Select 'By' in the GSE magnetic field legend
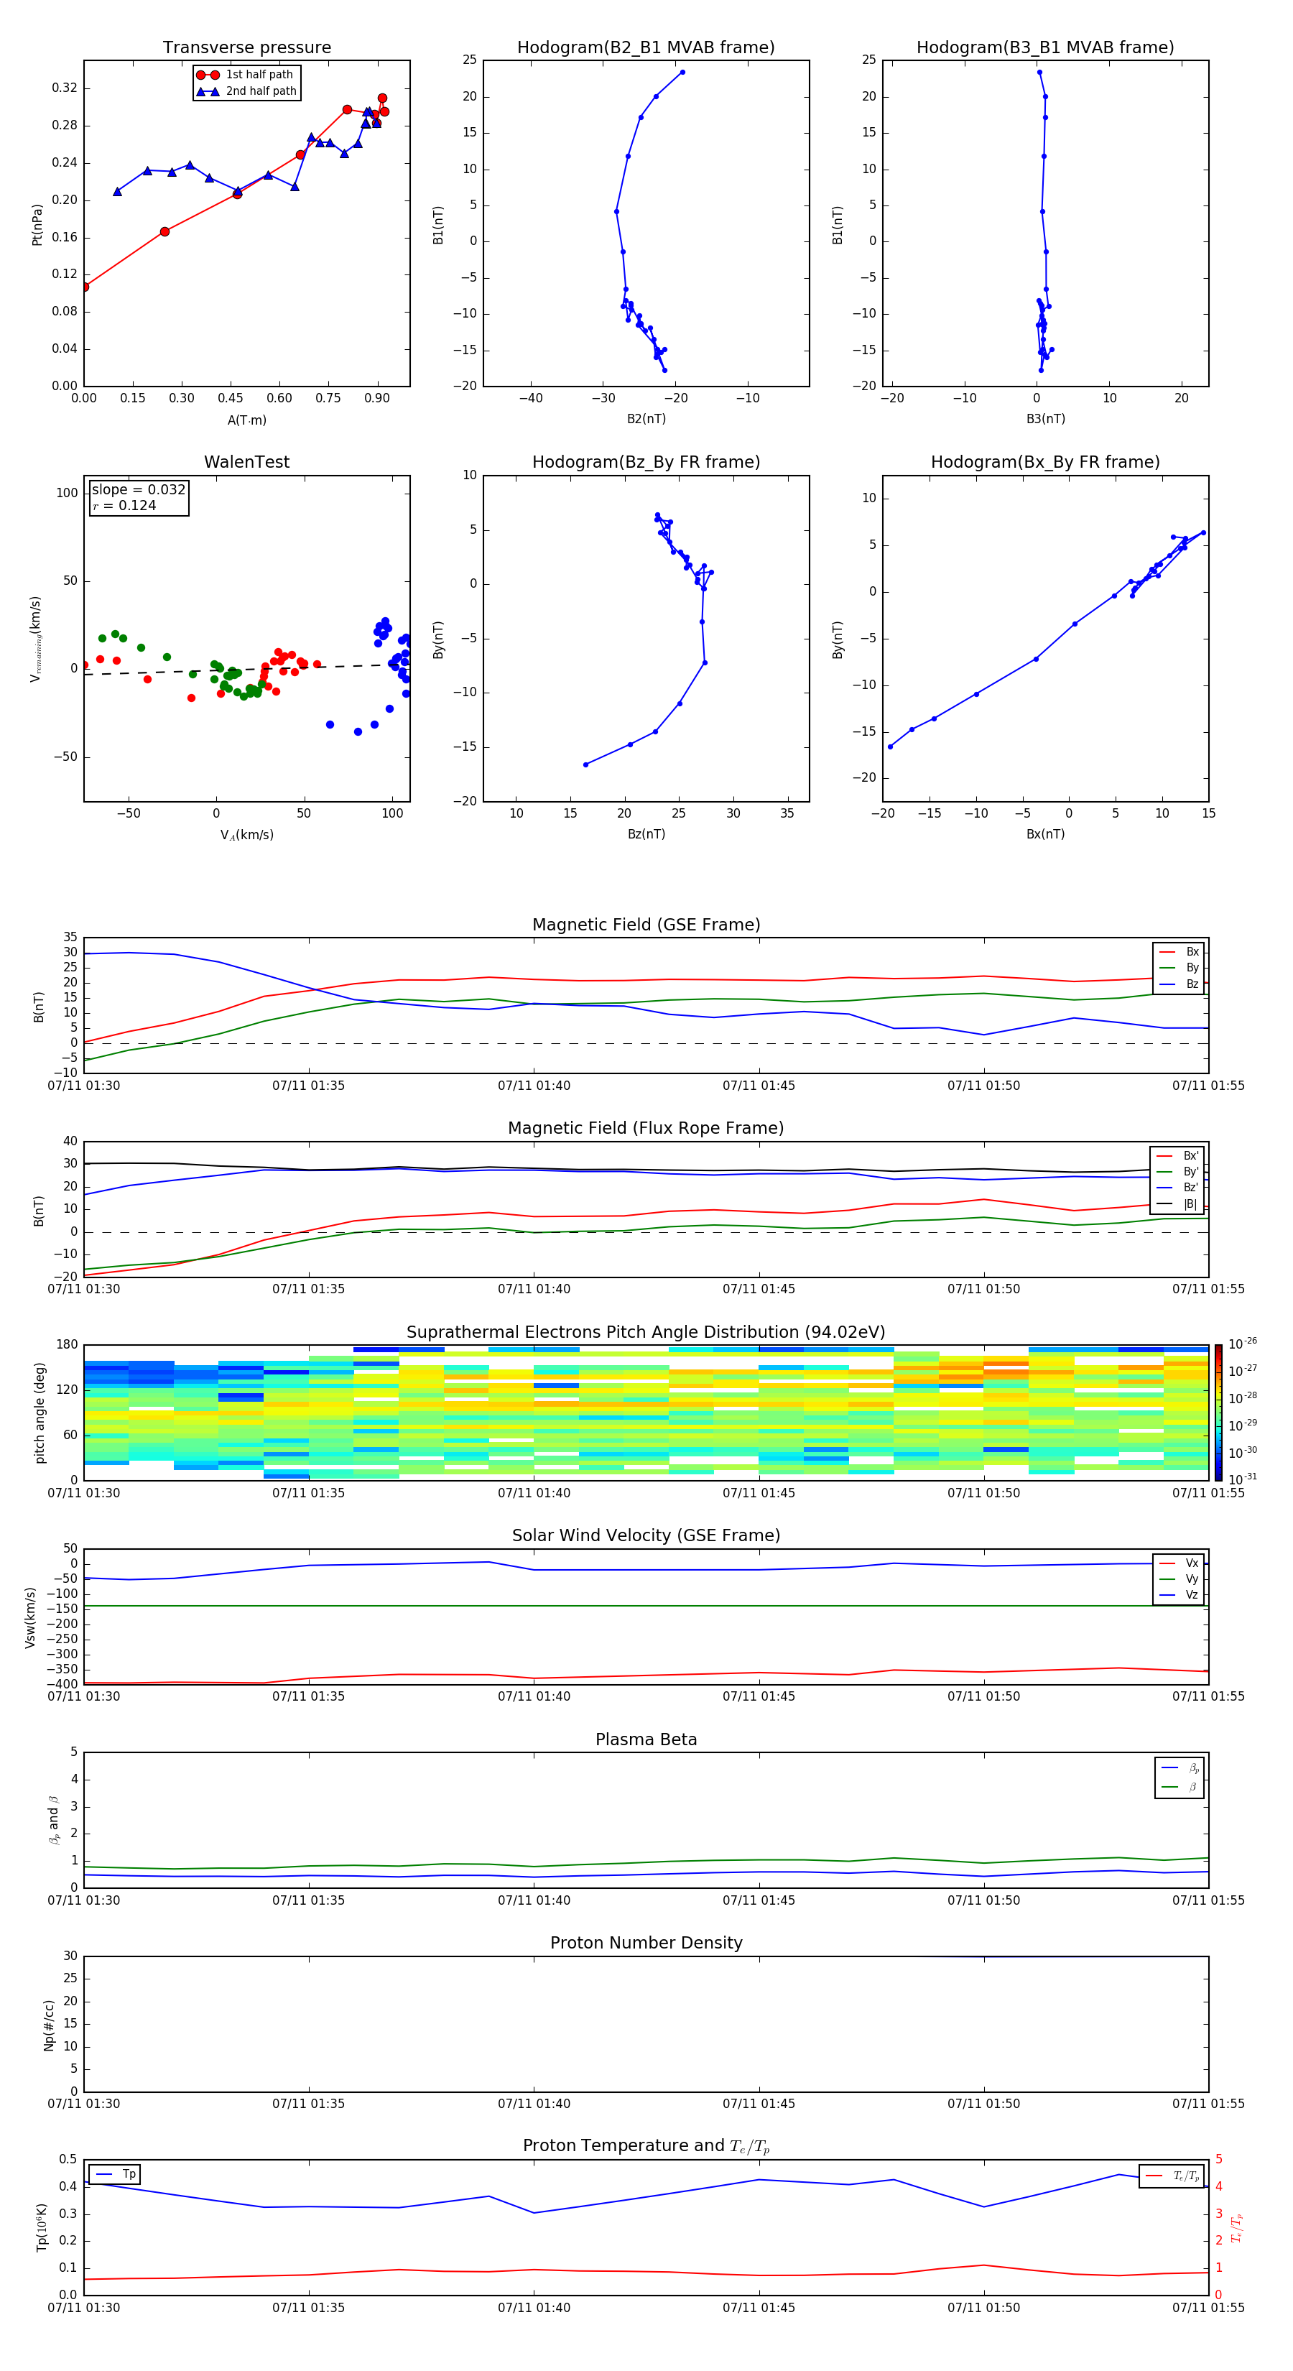This screenshot has height=2371, width=1293. (1180, 969)
